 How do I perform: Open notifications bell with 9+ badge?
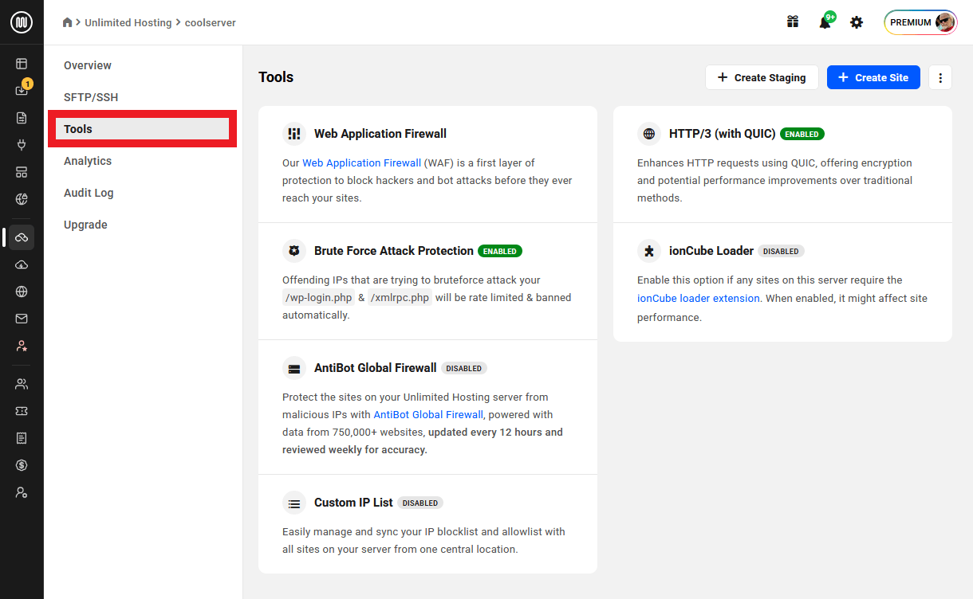(826, 21)
